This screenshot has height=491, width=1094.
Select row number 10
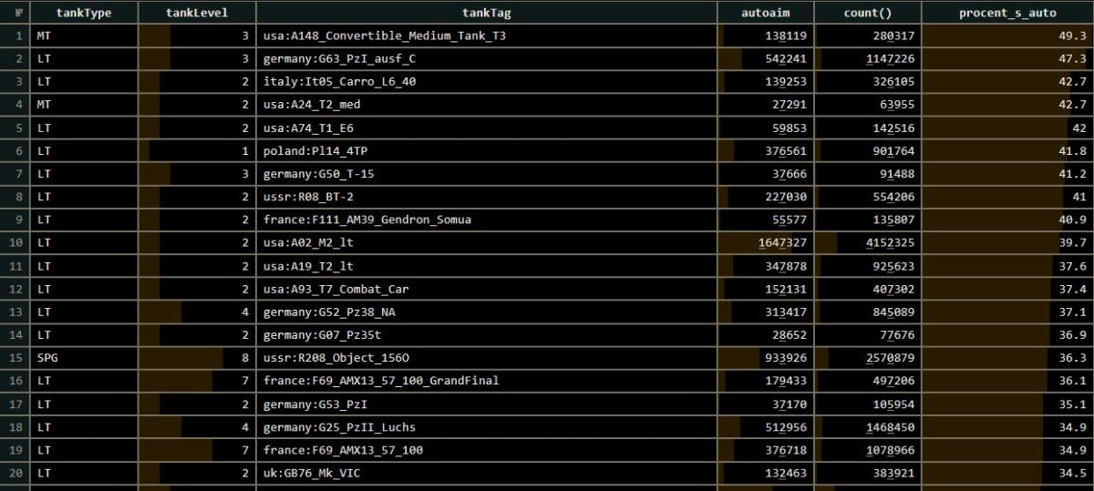pos(17,243)
